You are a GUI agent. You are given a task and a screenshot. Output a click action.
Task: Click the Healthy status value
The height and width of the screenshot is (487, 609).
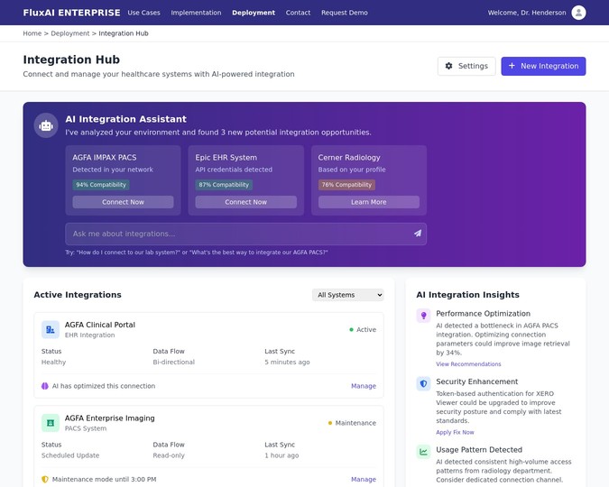point(53,362)
